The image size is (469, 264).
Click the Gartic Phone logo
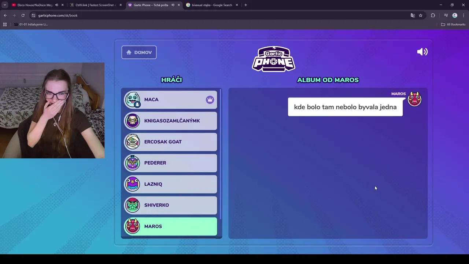coord(273,59)
